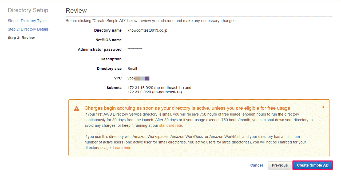The height and width of the screenshot is (178, 341).
Task: Click the Small directory size value
Action: point(132,69)
